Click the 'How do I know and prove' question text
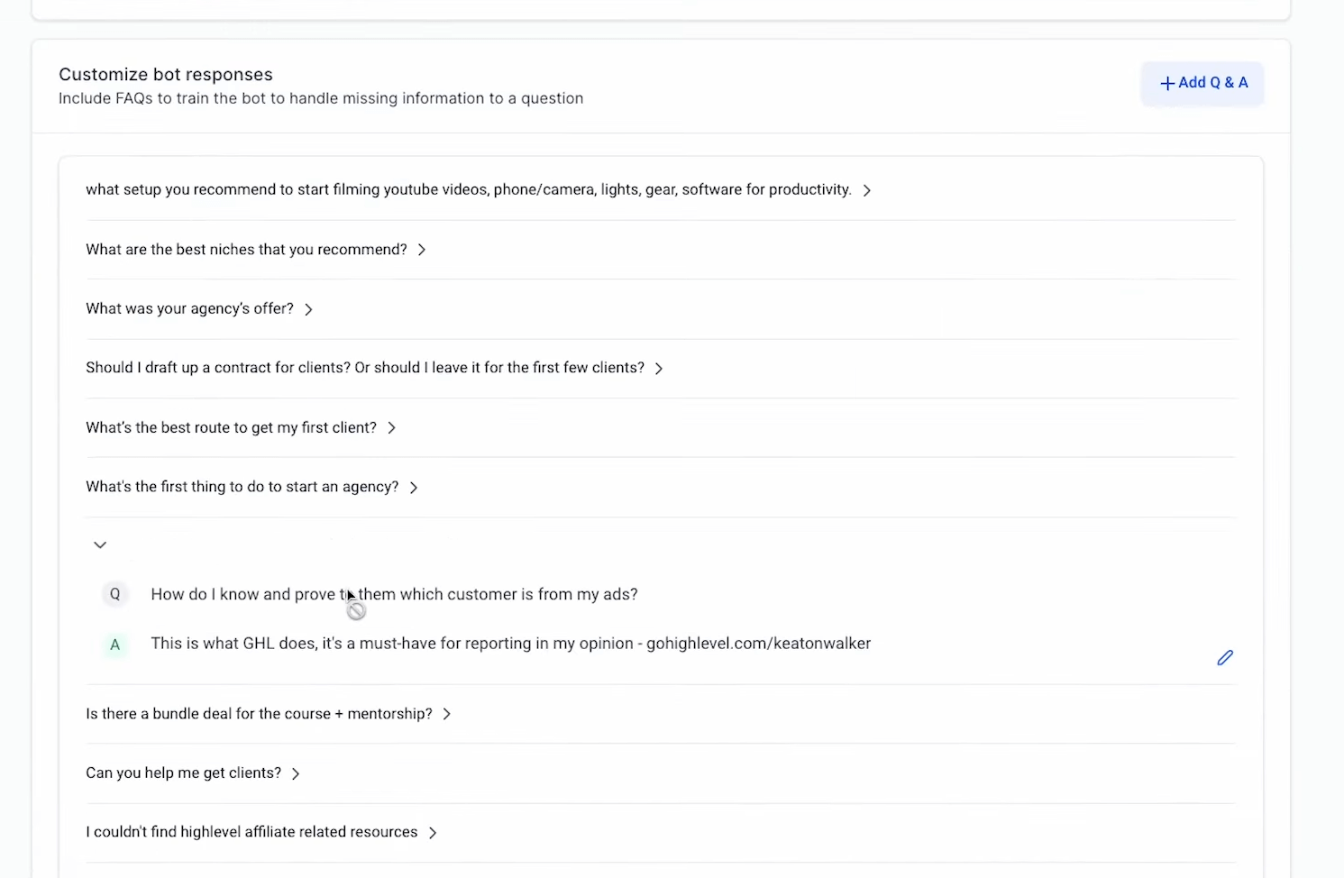 tap(394, 594)
